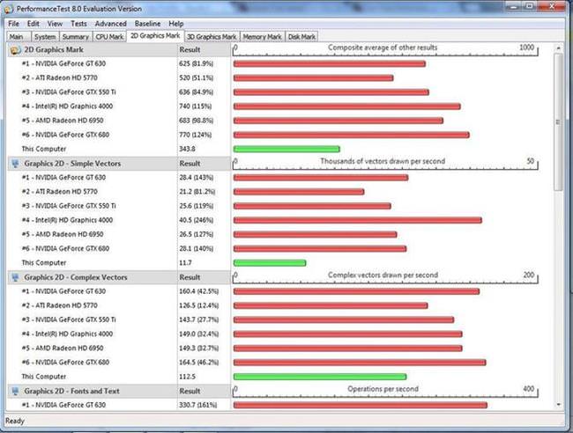Open the Tests menu
The image size is (573, 433).
78,24
